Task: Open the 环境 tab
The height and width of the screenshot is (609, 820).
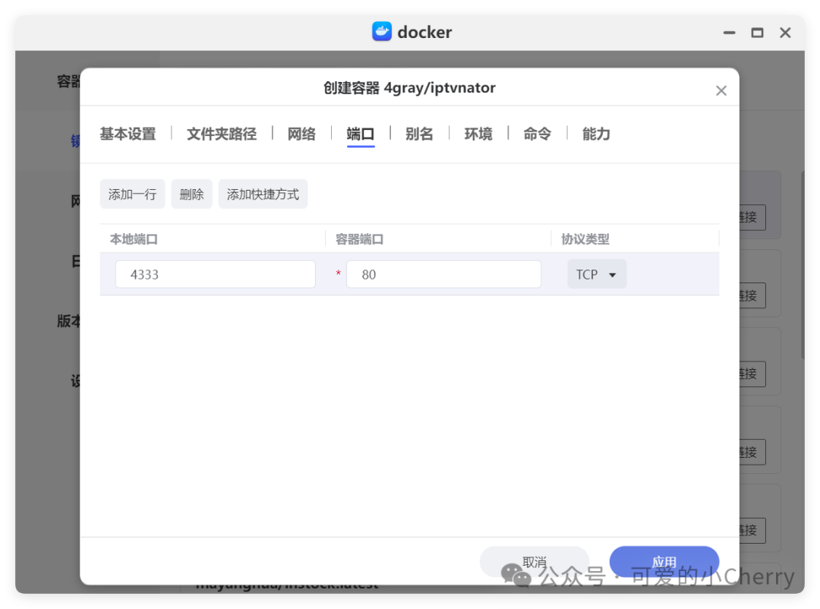Action: pos(478,134)
